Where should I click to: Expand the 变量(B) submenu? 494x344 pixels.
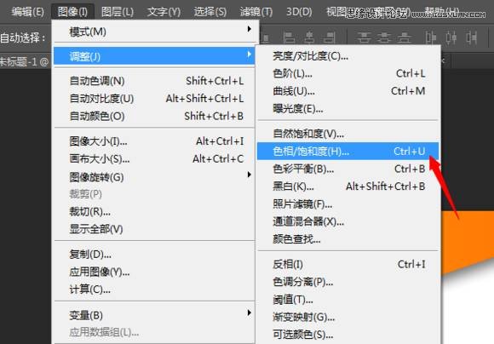pos(154,315)
